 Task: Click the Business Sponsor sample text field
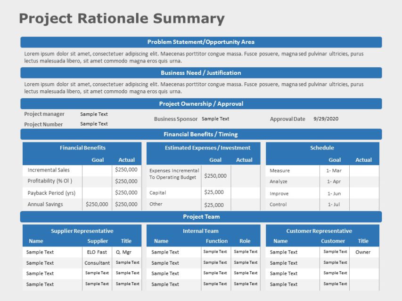pyautogui.click(x=215, y=119)
